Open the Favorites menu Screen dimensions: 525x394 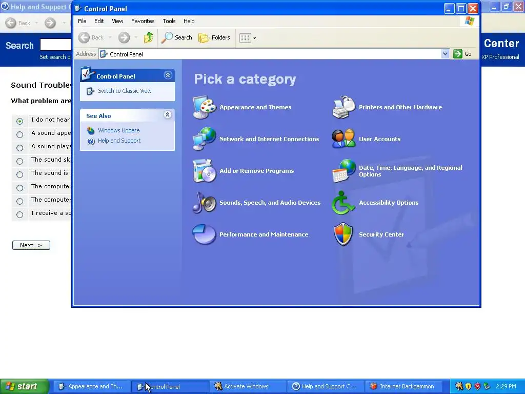pos(143,21)
